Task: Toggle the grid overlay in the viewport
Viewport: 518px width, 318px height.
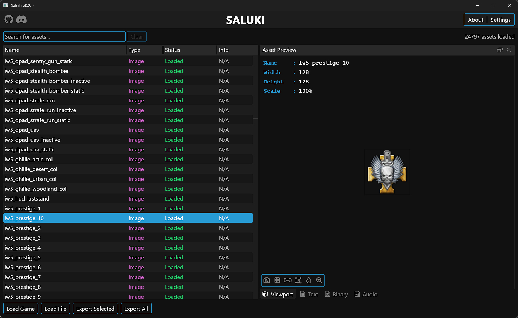Action: click(x=277, y=280)
